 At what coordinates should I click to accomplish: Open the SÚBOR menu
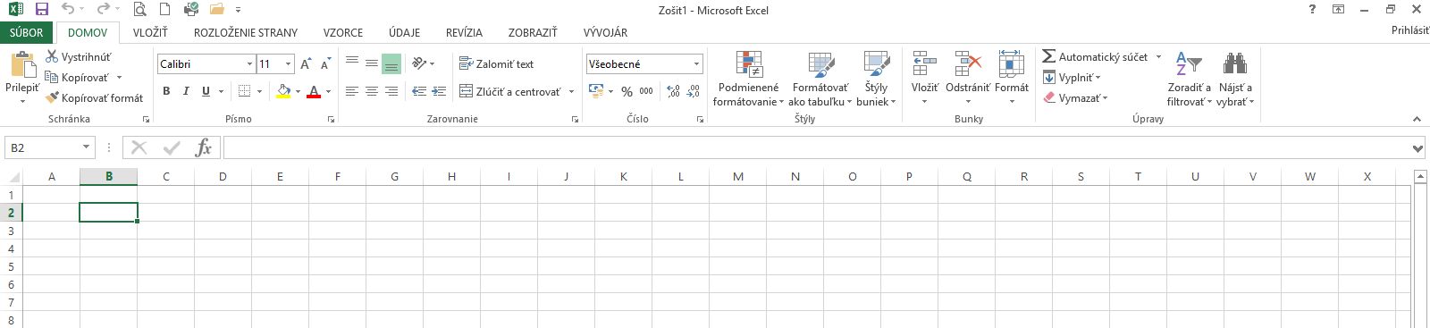[27, 32]
